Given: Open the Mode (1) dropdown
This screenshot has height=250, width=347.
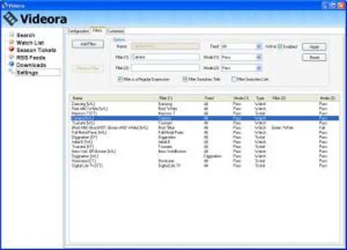Looking at the screenshot, I should pos(241,57).
